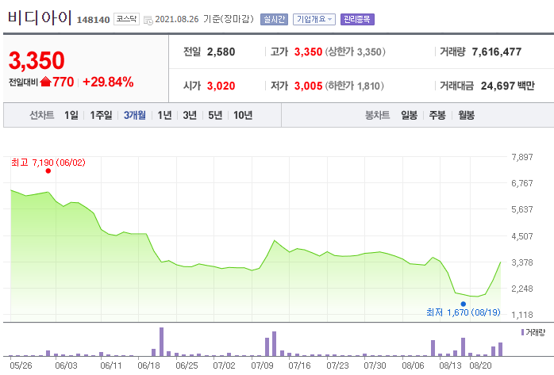Switch to 주봉 weekly candle chart
Viewport: 554px width, 375px height.
(x=437, y=115)
